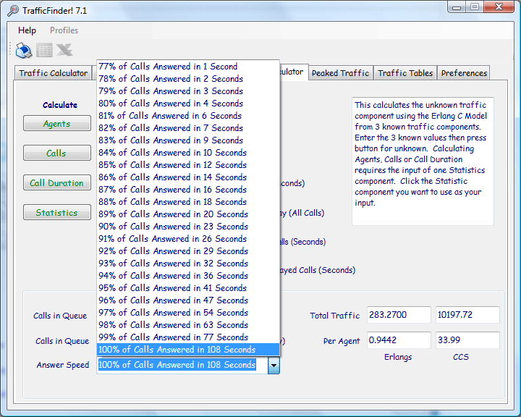Select 97% of Calls Answered in 54 Seconds
The height and width of the screenshot is (417, 521).
pos(188,313)
